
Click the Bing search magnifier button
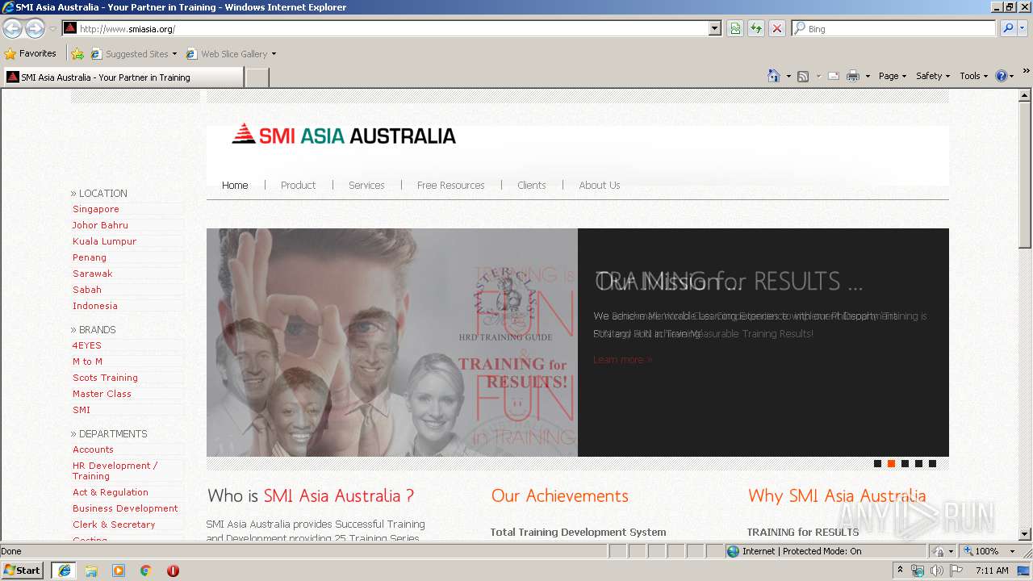click(x=1008, y=28)
